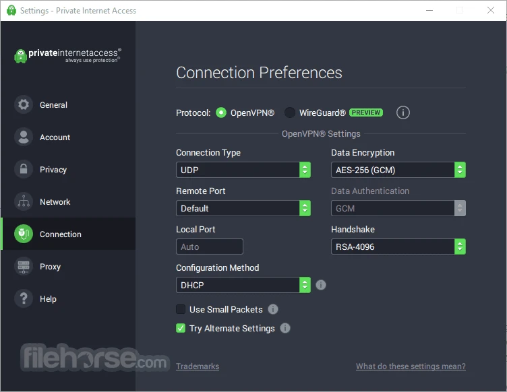Open 'What do these settings mean?' link
The height and width of the screenshot is (392, 507).
(x=411, y=366)
